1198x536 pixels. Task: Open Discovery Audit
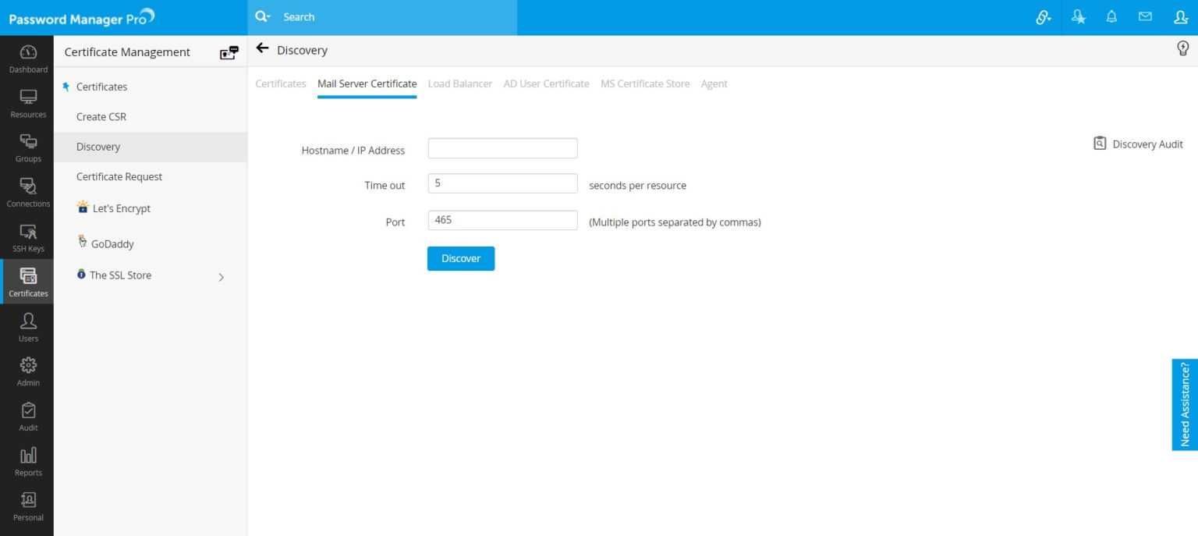(1138, 144)
